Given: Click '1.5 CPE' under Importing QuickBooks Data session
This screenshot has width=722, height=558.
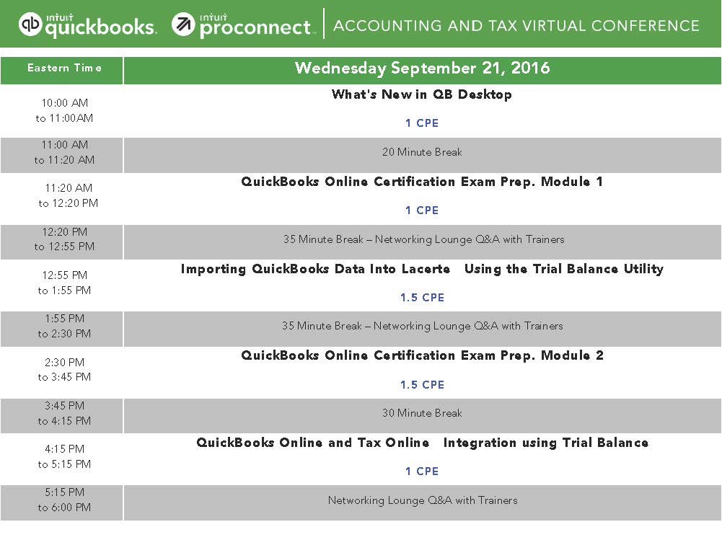Looking at the screenshot, I should coord(422,298).
